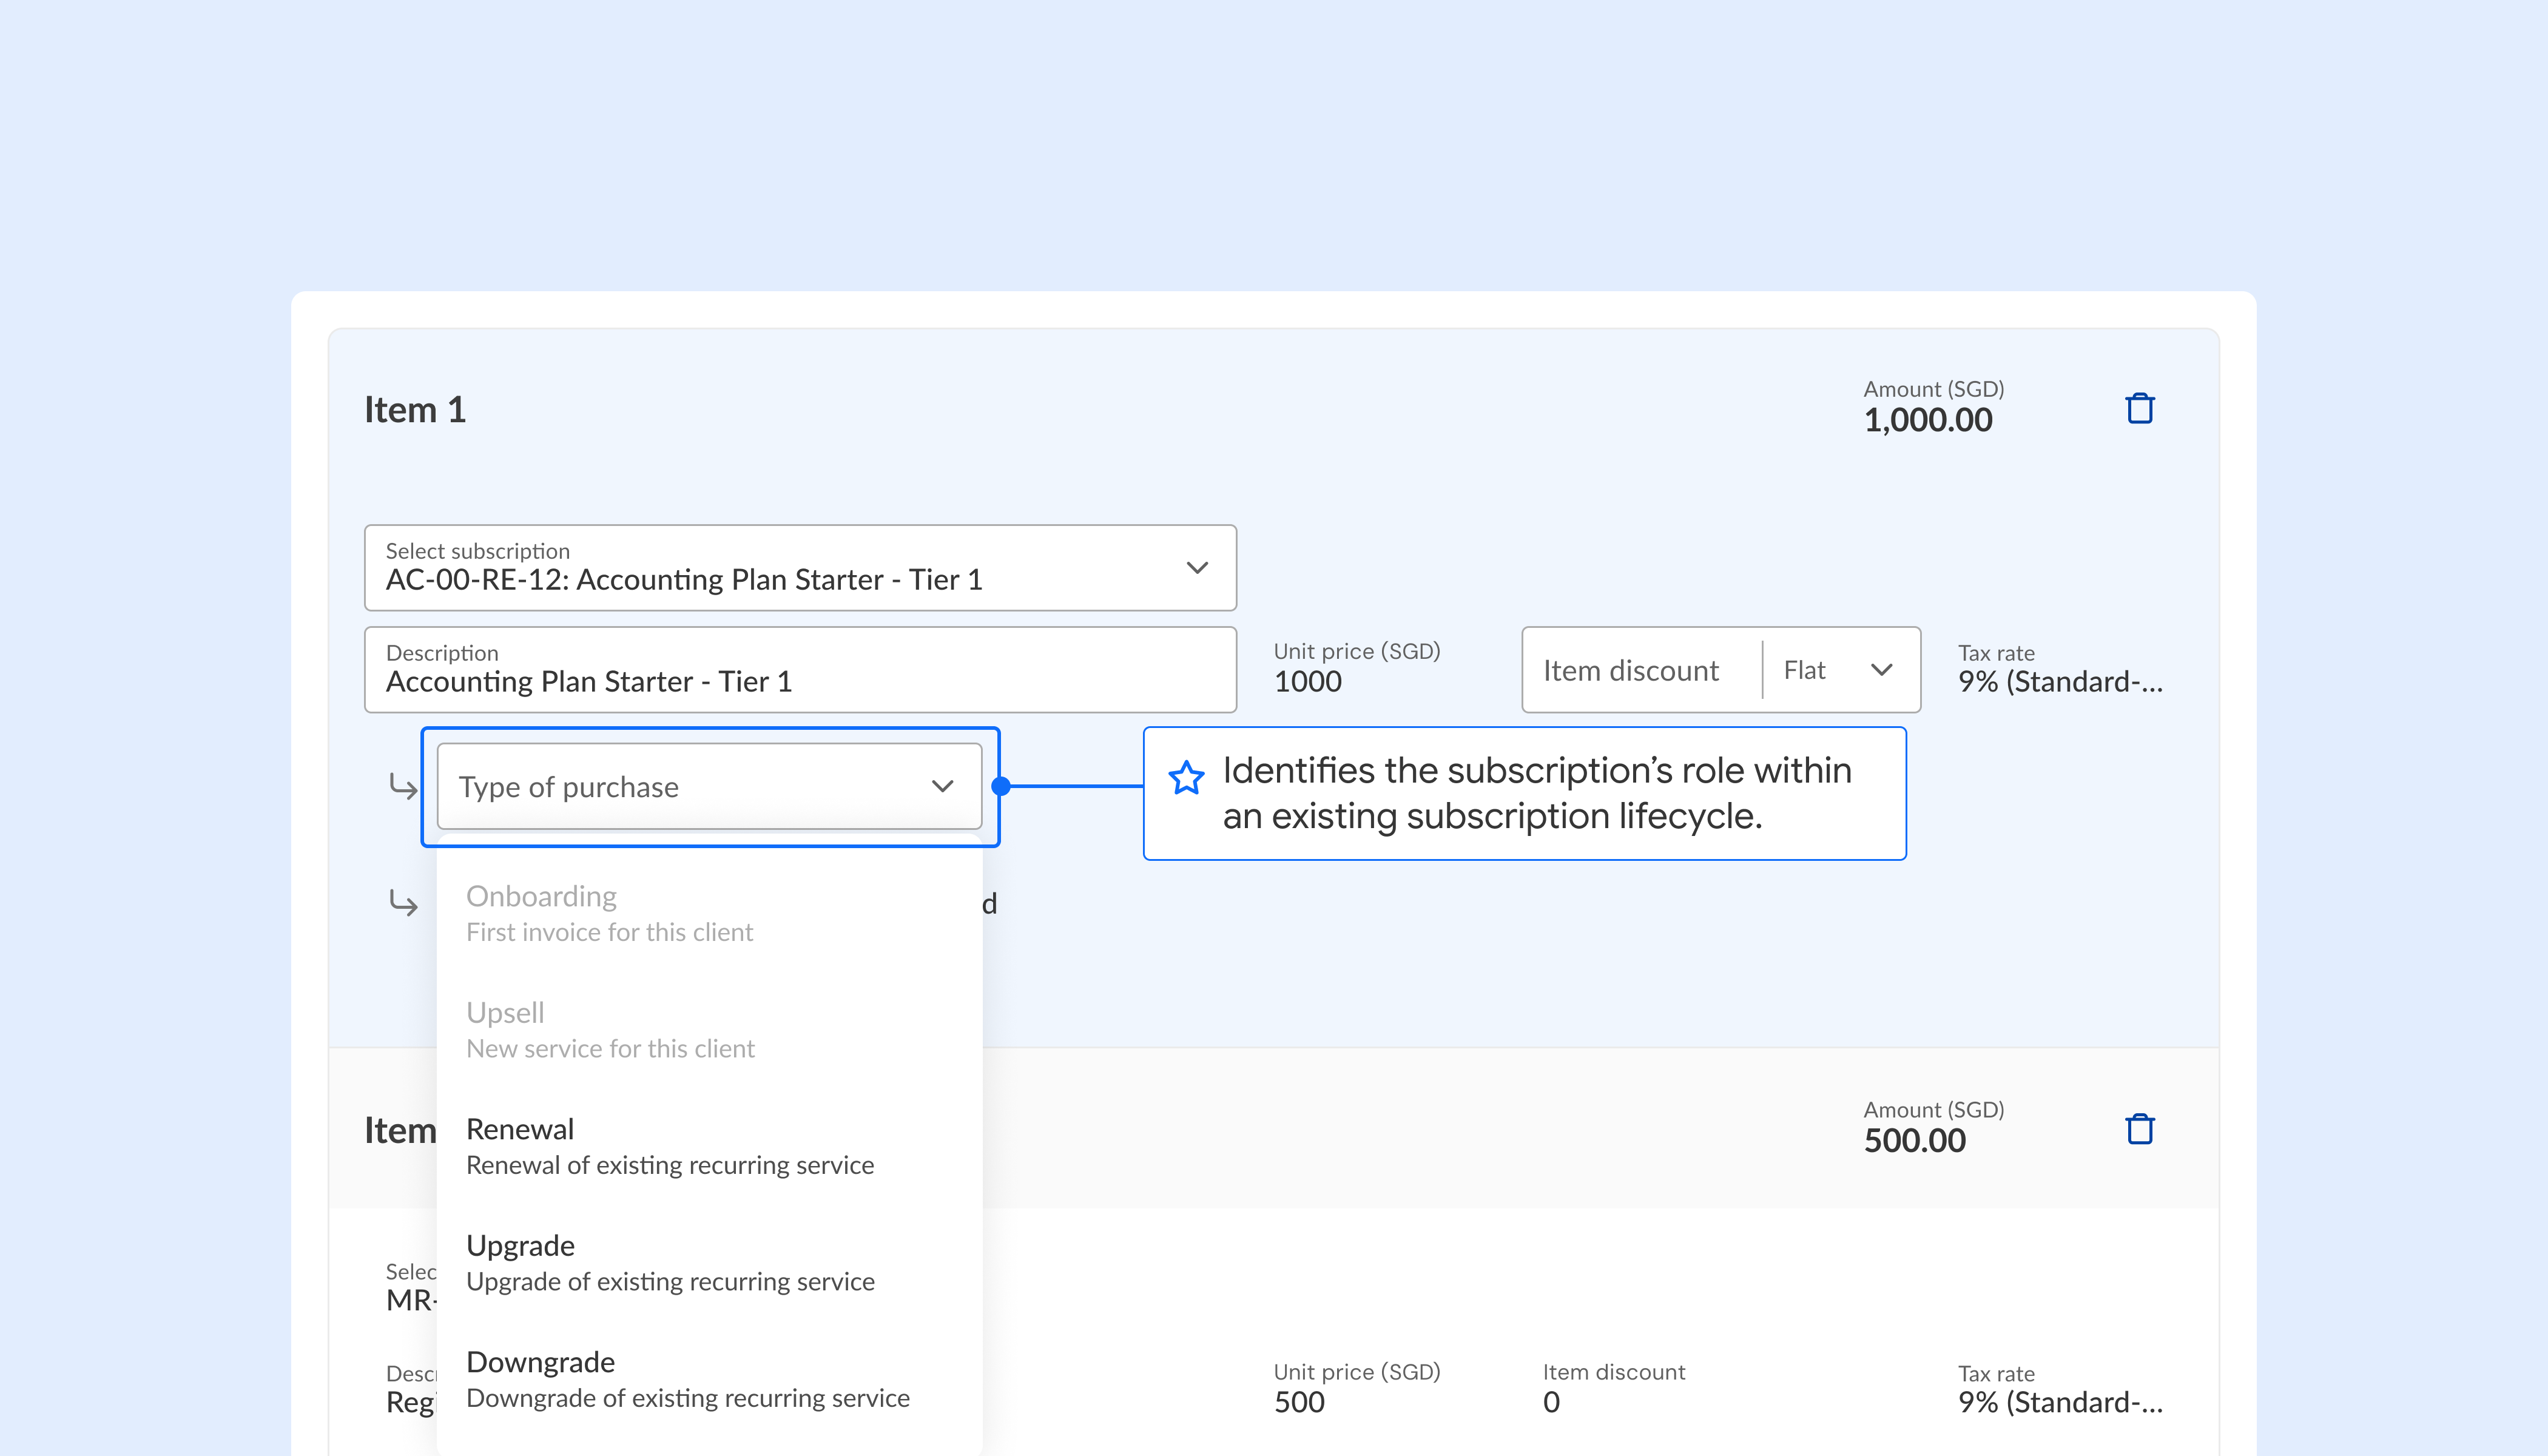The height and width of the screenshot is (1456, 2548).
Task: Delete the 500.00 item with trash icon
Action: click(x=2139, y=1129)
